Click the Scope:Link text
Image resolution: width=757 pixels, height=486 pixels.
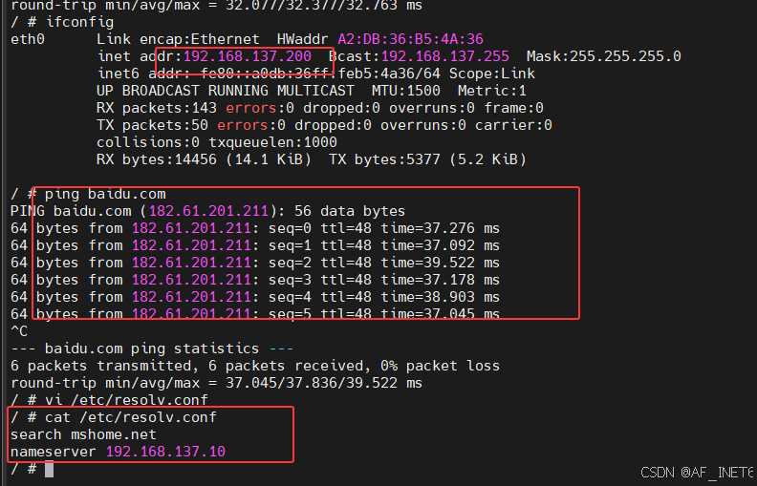[492, 74]
